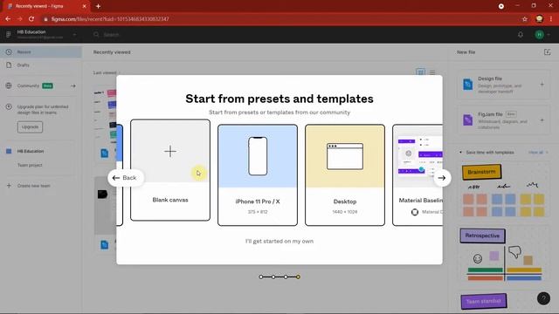
Task: Go back with the Back button
Action: (x=125, y=178)
